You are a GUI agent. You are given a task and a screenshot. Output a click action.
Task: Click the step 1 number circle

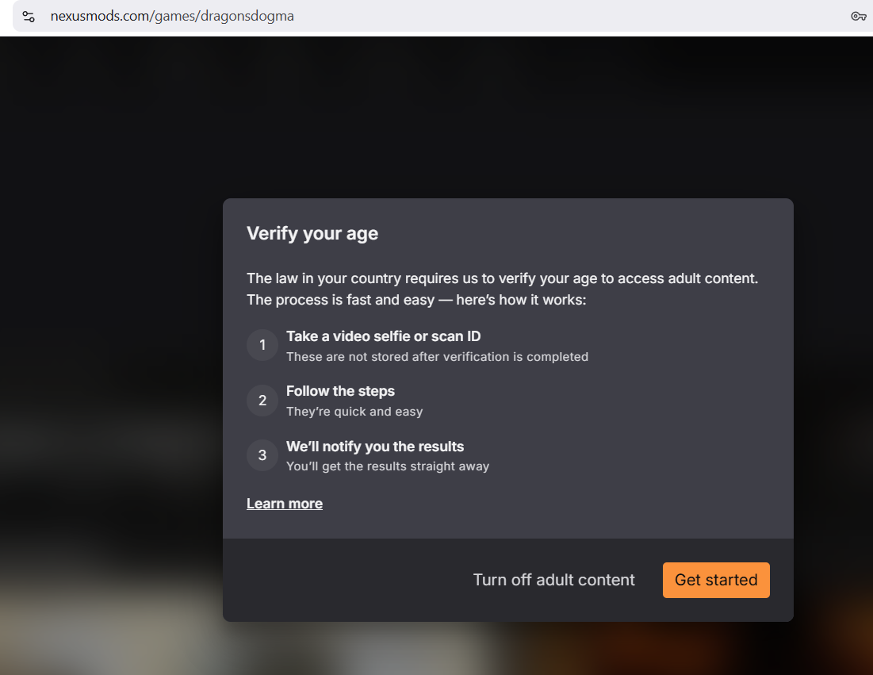[x=262, y=345]
